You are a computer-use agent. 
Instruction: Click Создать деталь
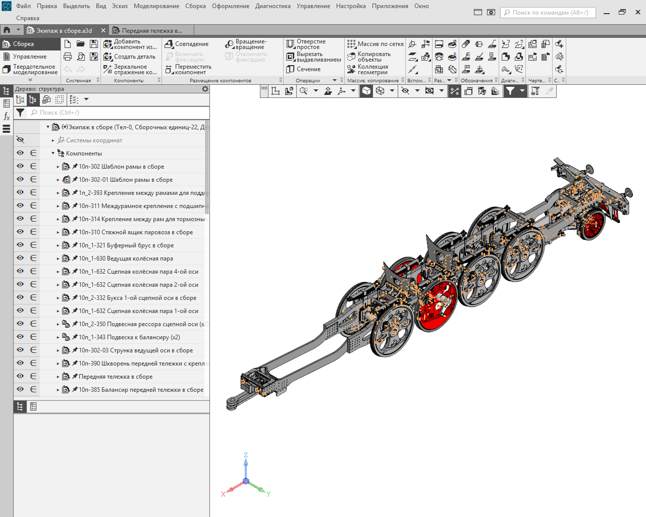tap(130, 57)
